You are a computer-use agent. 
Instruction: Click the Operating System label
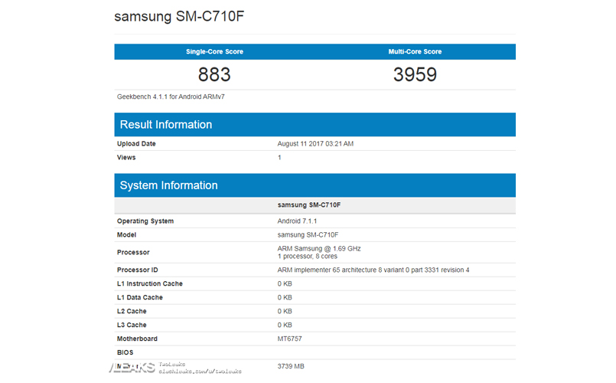145,221
